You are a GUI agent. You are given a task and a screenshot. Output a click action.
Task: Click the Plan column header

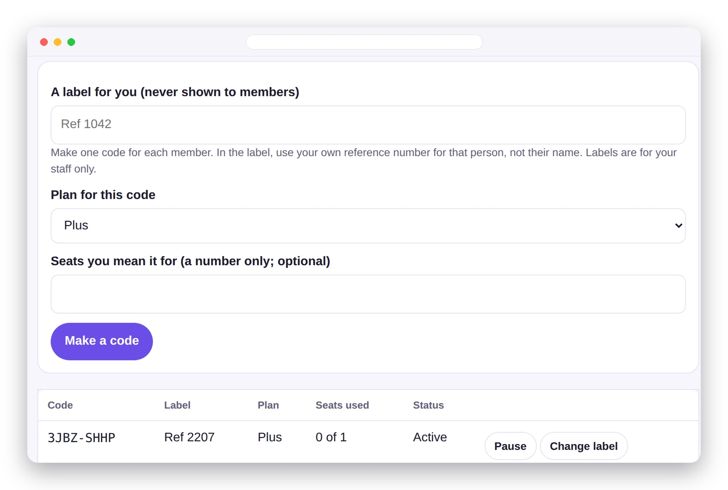click(268, 405)
